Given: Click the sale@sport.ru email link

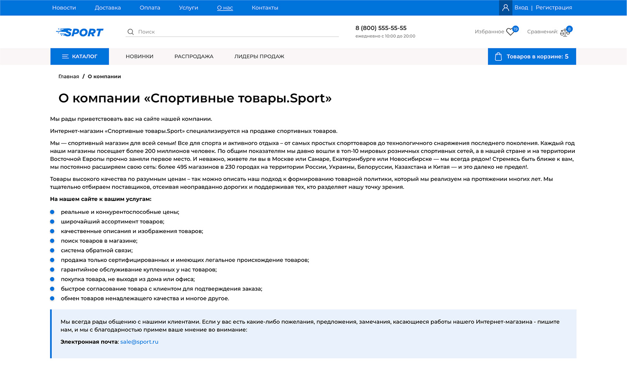Looking at the screenshot, I should [139, 342].
